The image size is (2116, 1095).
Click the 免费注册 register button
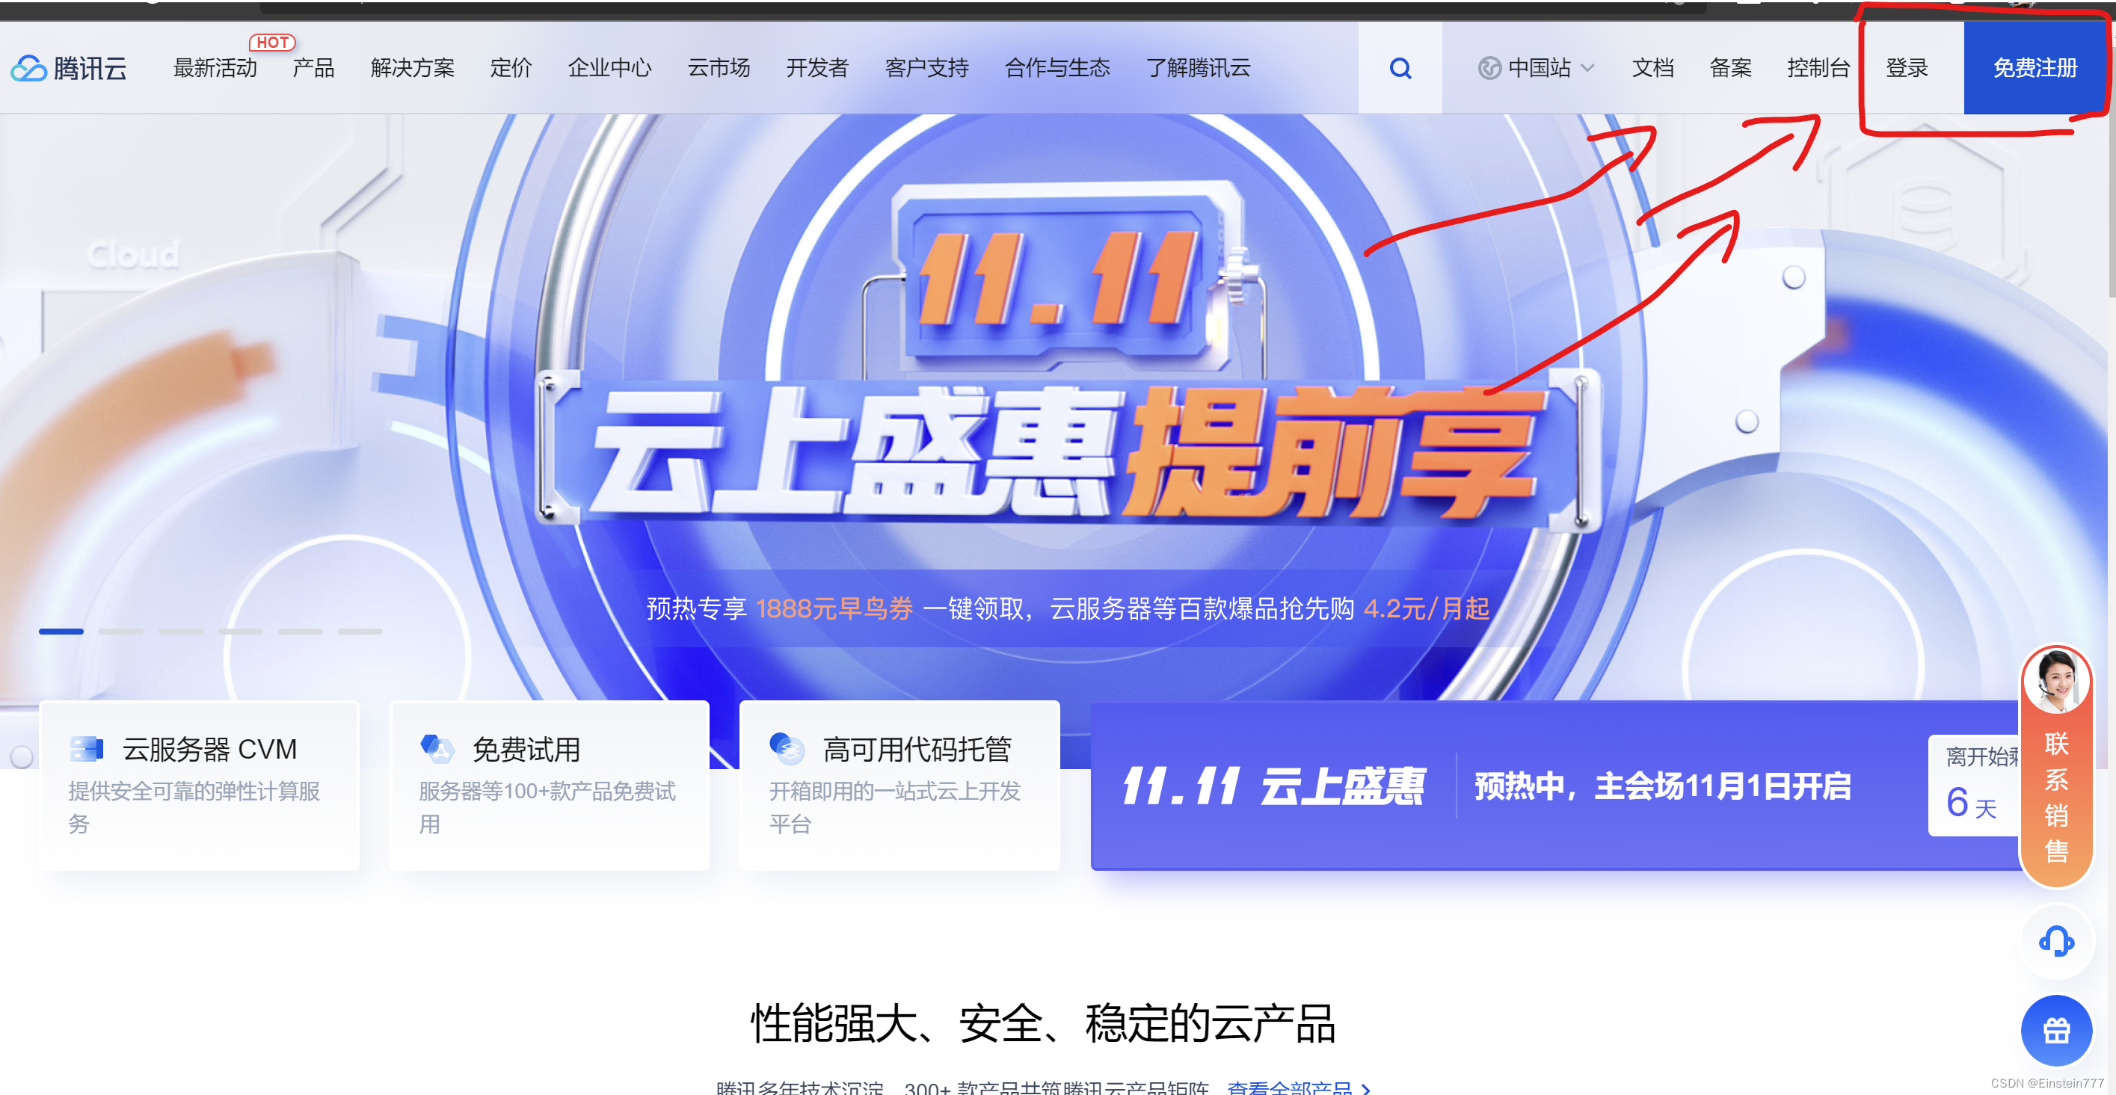[2034, 68]
